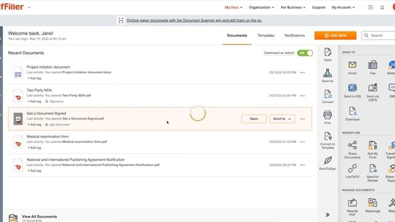Expand the For Business menu
Viewport: 395px width, 222px height.
293,7
